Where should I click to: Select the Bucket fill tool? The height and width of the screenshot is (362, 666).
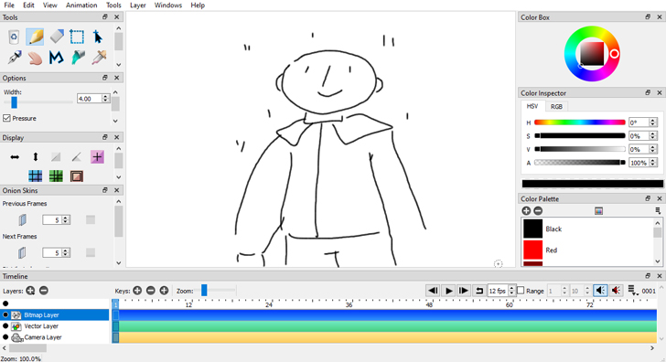pyautogui.click(x=78, y=58)
